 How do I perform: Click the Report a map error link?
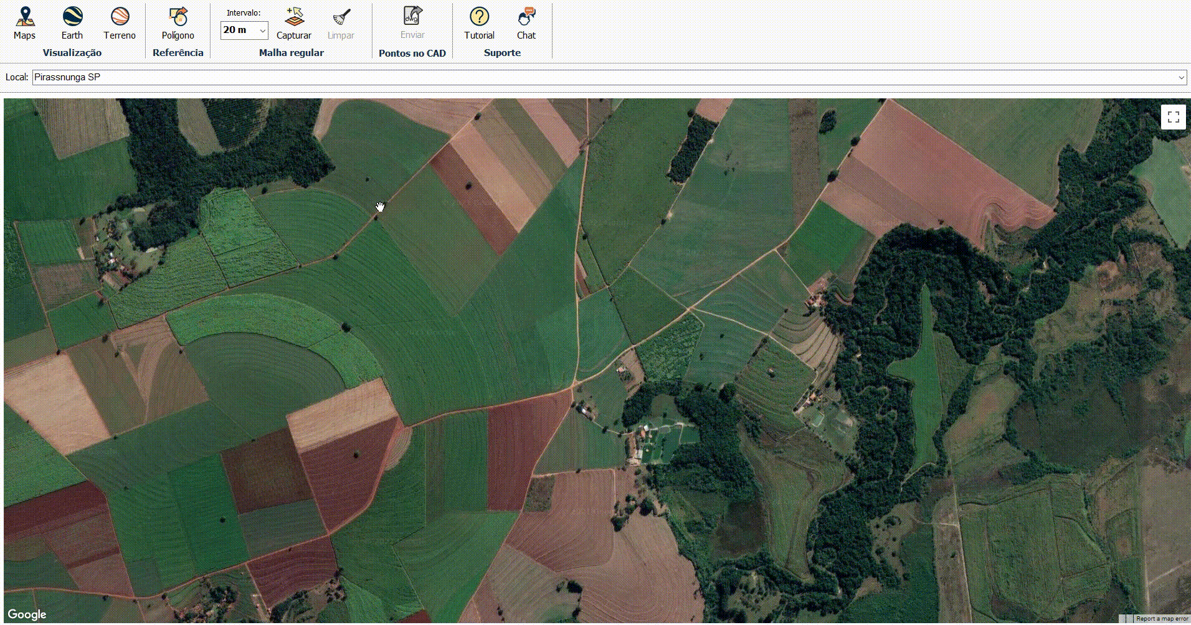(1162, 619)
